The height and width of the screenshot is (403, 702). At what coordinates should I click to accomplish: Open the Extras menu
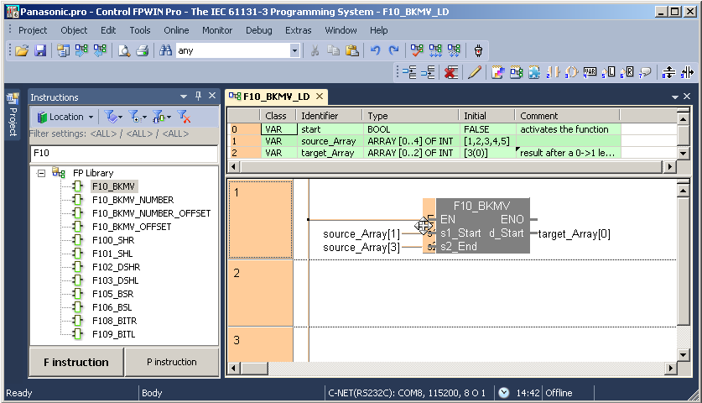[298, 30]
